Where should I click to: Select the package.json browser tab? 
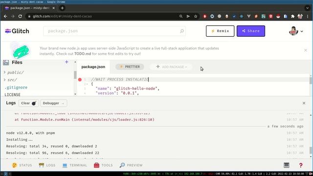(30, 8)
